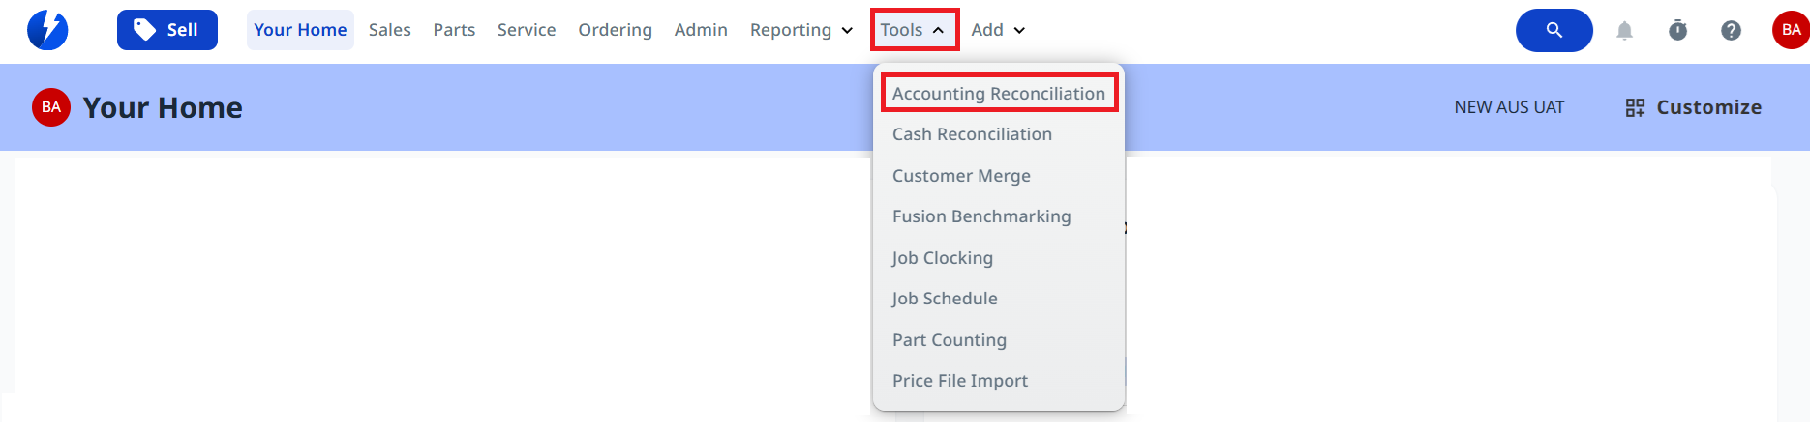Choose Customer Merge in the Tools menu
1810x431 pixels.
[x=961, y=176]
